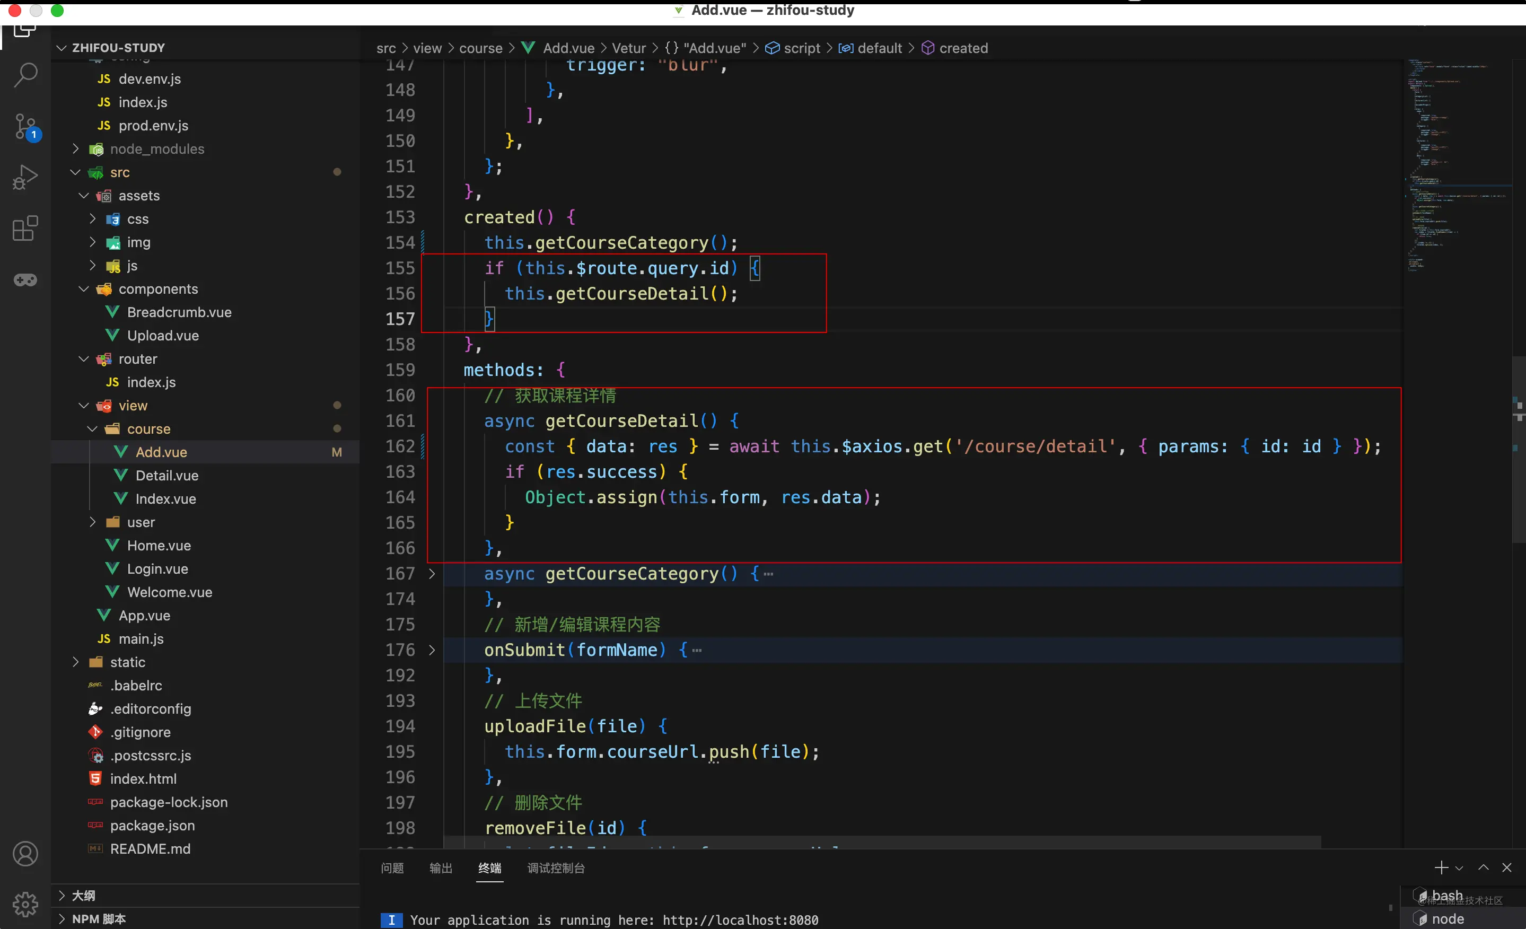Viewport: 1526px width, 929px height.
Task: Click the new terminal plus icon
Action: [1441, 867]
